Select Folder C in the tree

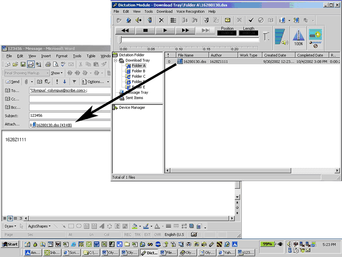[138, 76]
